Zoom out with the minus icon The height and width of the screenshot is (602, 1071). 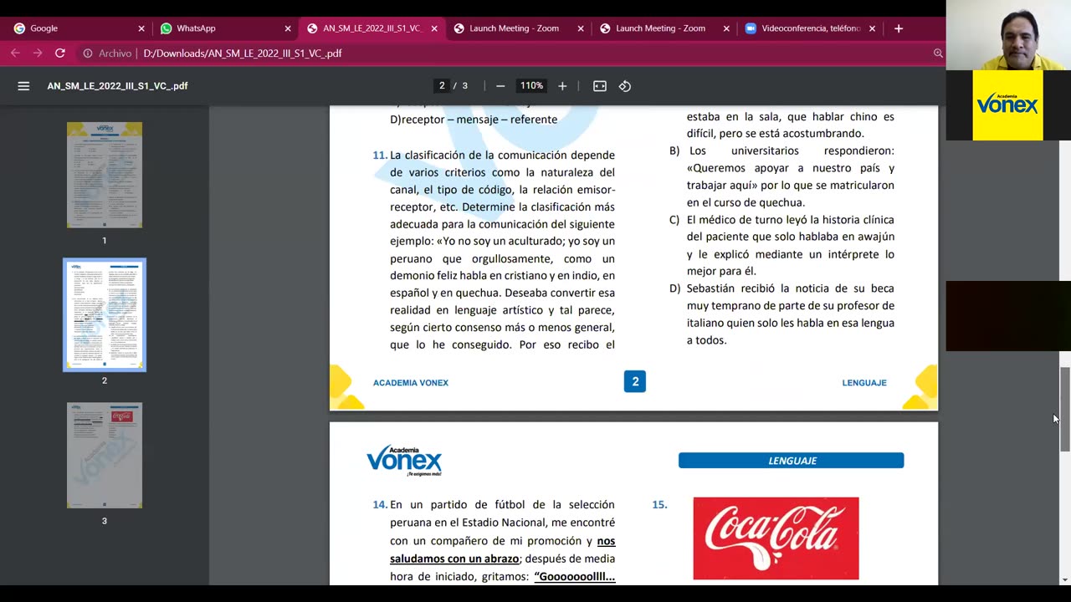500,86
